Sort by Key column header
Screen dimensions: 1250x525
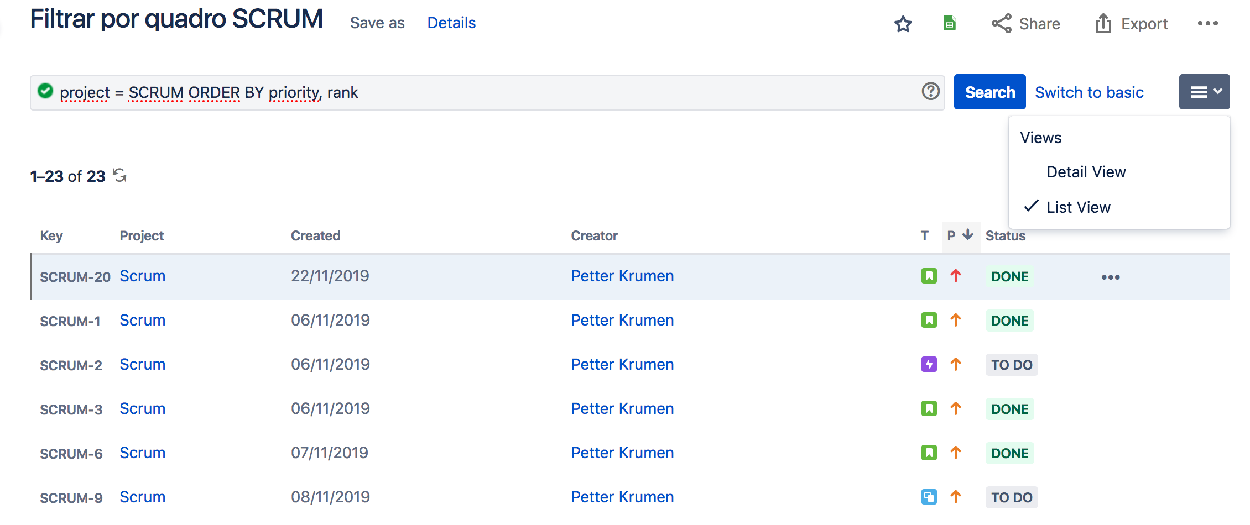pos(51,236)
